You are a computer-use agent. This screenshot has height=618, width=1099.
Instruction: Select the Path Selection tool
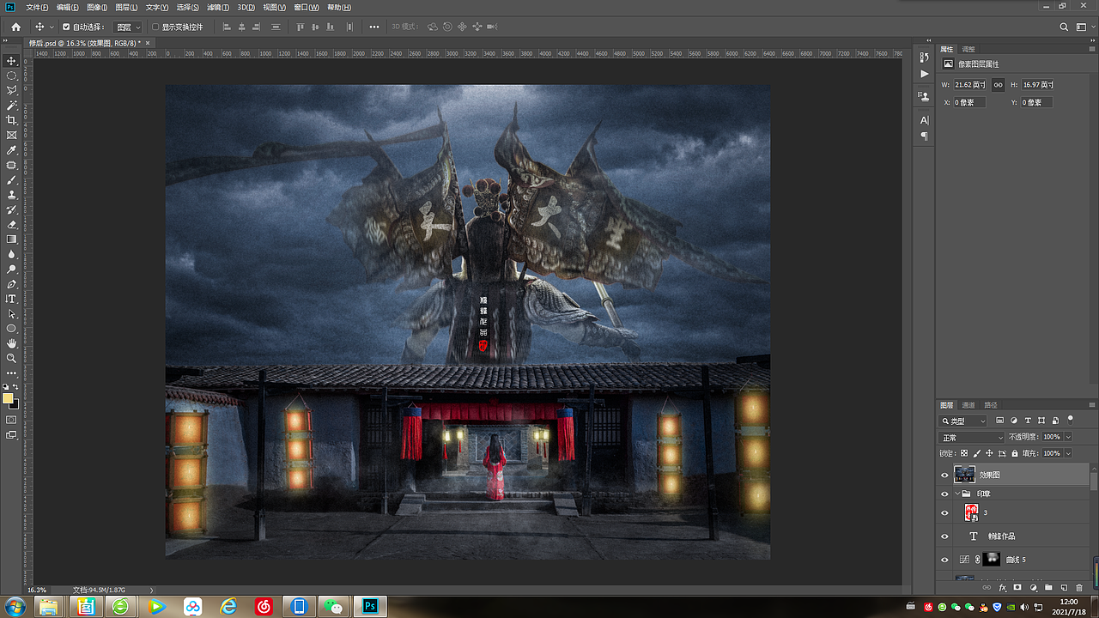point(12,314)
